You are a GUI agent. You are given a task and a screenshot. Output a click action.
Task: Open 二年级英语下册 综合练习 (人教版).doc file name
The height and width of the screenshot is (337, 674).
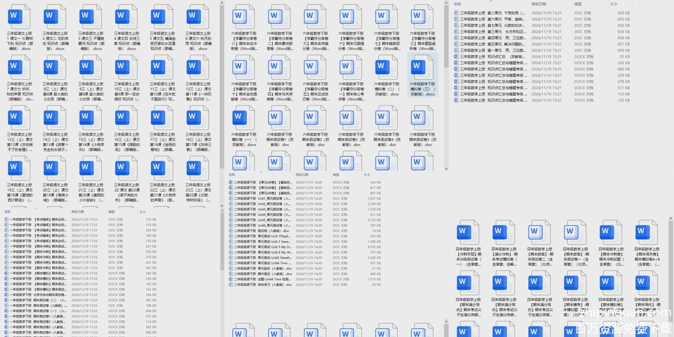coord(263,285)
